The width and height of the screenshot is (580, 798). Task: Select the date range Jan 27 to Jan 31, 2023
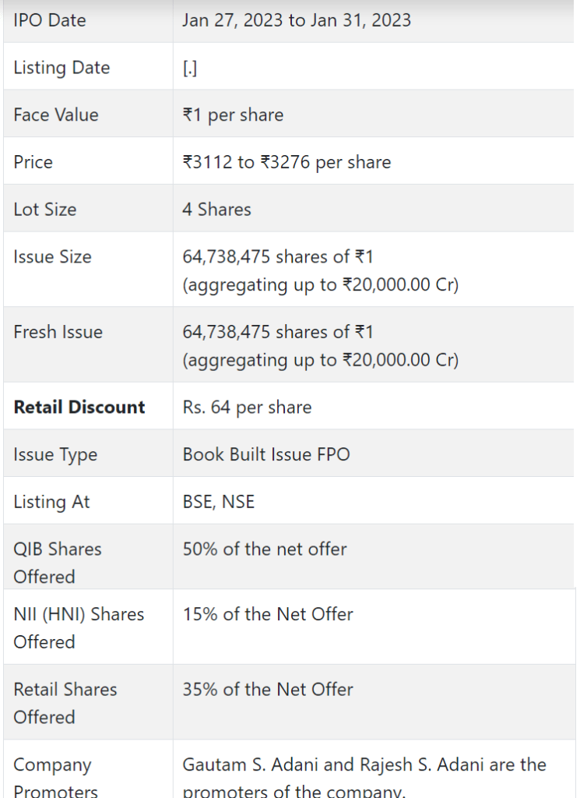(x=297, y=20)
